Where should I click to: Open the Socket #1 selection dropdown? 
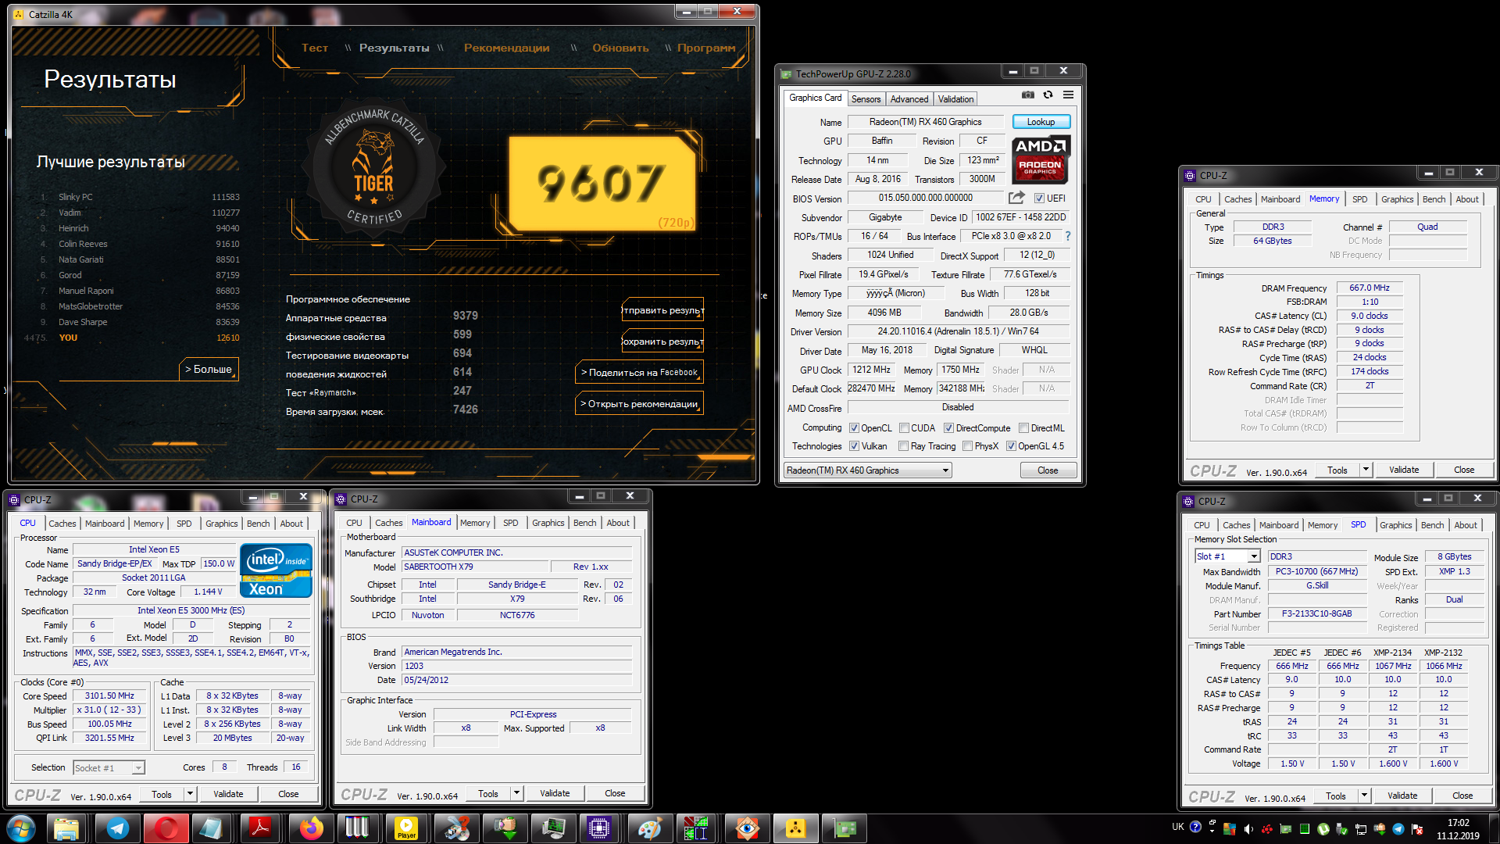pos(109,768)
